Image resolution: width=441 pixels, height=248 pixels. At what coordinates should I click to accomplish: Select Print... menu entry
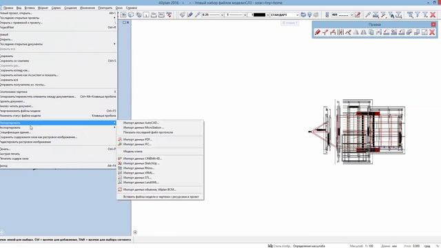58,149
